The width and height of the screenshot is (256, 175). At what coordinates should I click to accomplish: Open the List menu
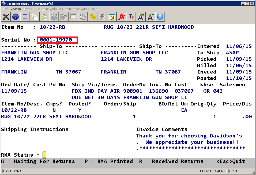[x=37, y=9]
